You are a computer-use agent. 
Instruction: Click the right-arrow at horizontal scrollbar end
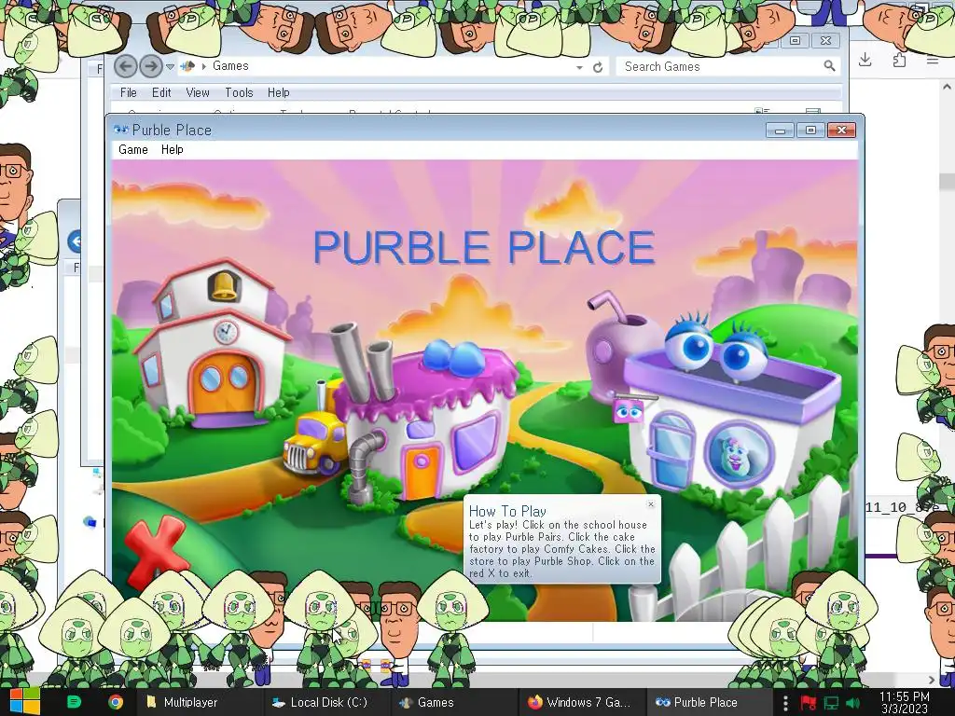pyautogui.click(x=932, y=680)
